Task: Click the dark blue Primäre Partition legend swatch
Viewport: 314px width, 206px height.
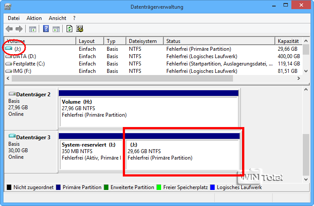Action: pos(58,187)
